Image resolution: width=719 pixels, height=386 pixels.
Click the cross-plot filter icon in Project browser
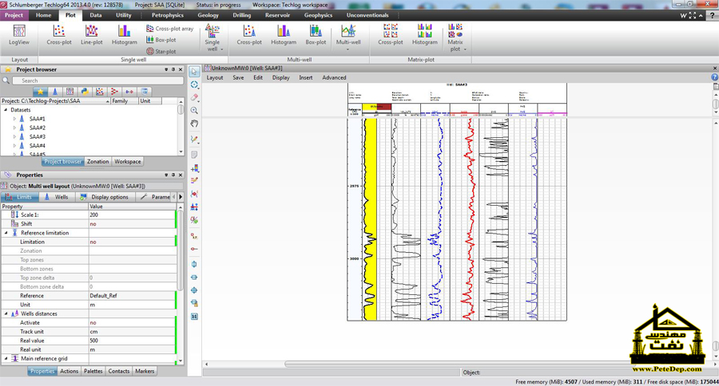pyautogui.click(x=100, y=92)
